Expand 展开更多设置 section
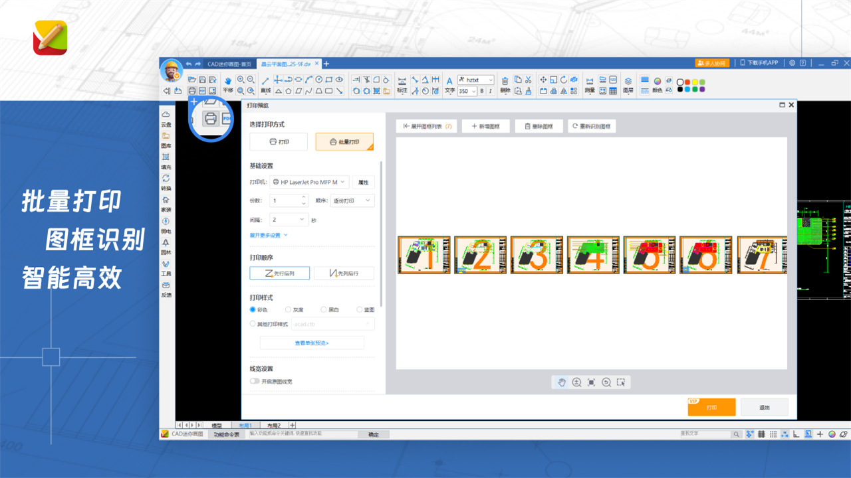Image resolution: width=851 pixels, height=478 pixels. pos(269,235)
